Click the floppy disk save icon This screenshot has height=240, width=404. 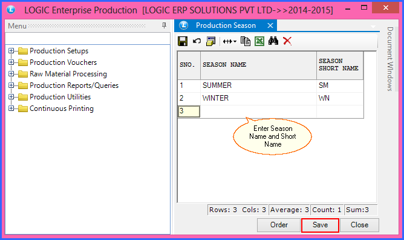(183, 41)
